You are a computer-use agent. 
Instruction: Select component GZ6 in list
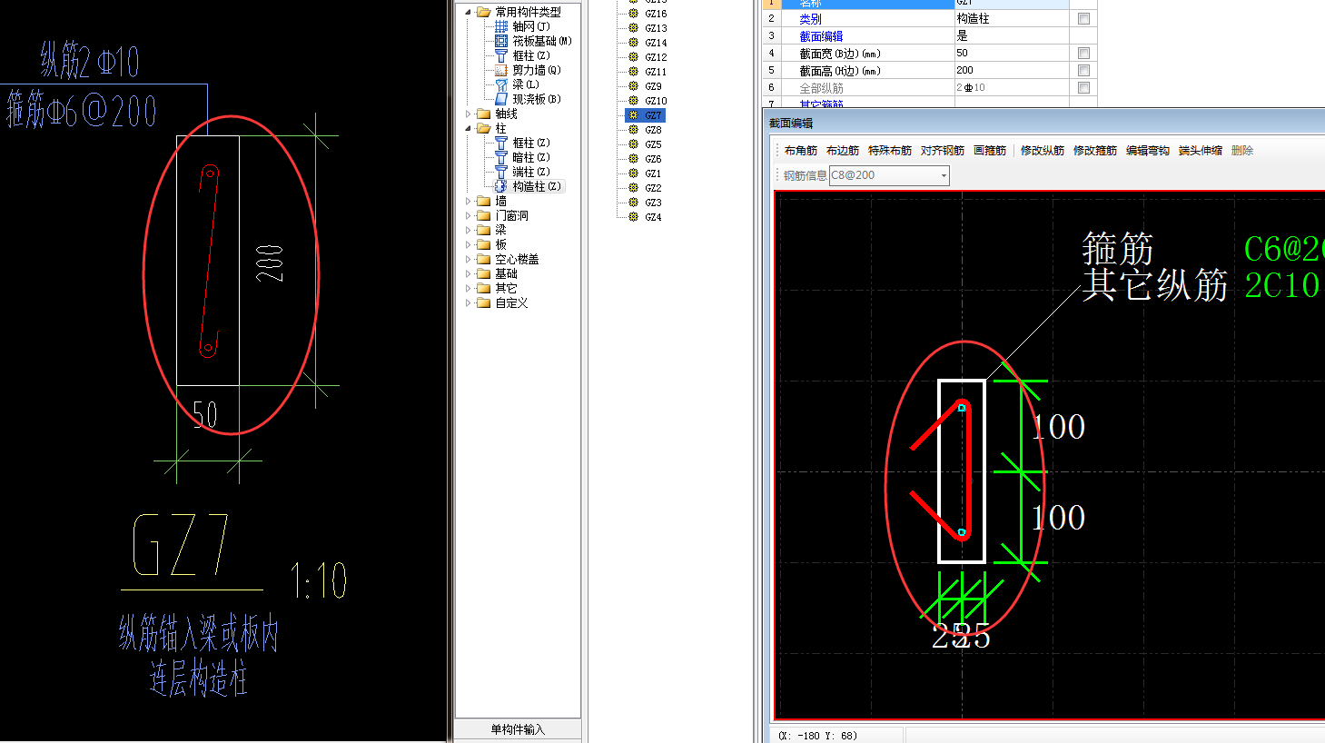tap(653, 159)
